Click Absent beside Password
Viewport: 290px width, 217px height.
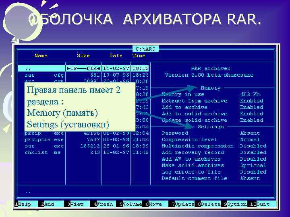coord(250,133)
